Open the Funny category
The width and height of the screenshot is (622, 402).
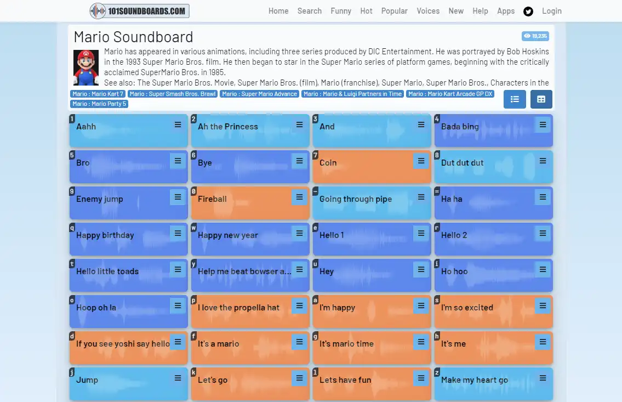tap(341, 11)
